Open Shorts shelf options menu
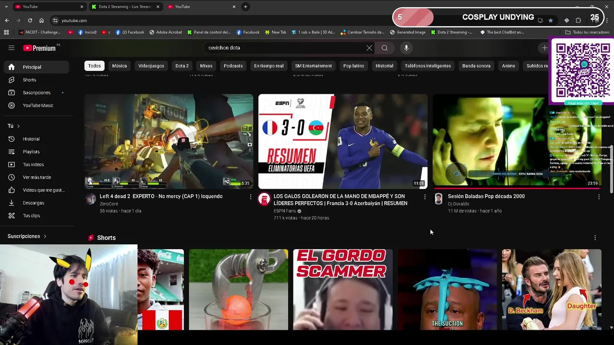Viewport: 614px width, 345px height. 595,238
